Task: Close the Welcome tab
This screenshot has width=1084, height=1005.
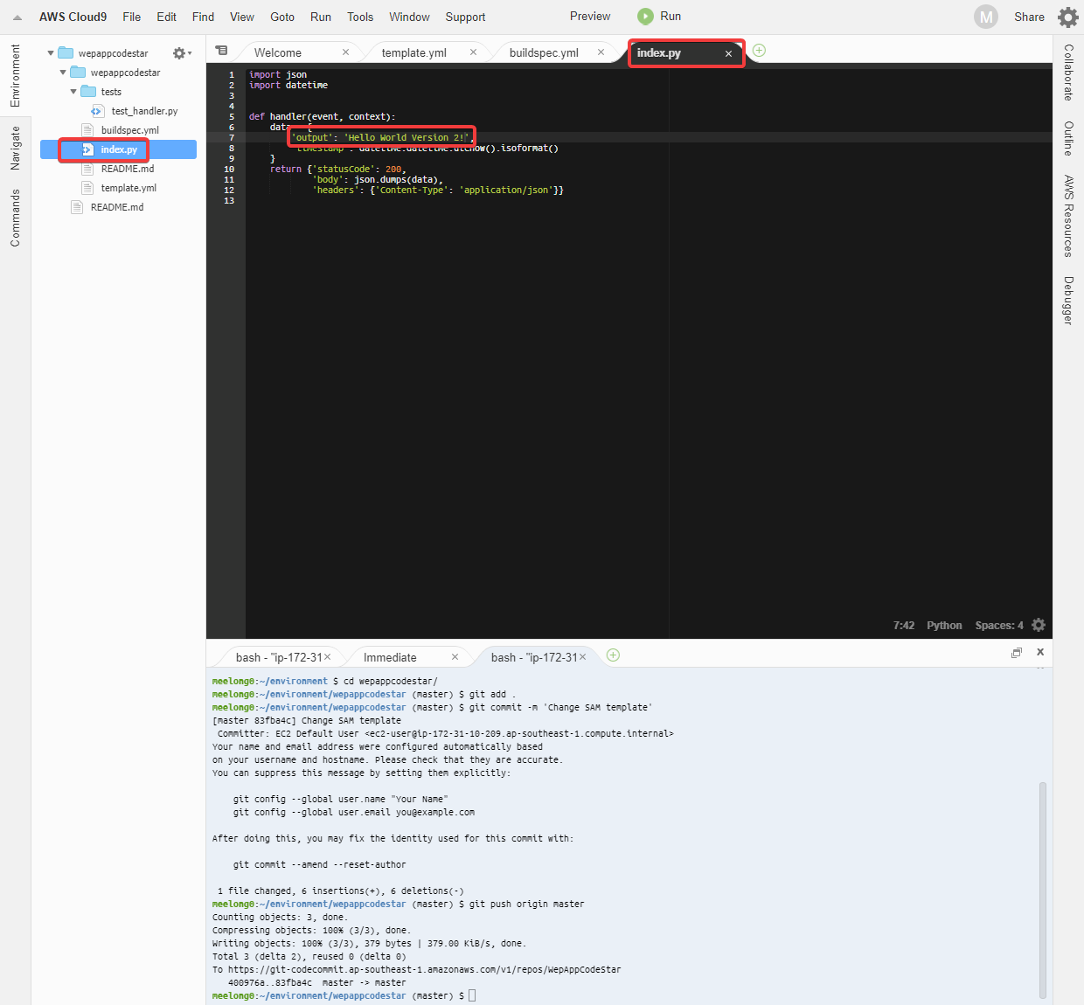Action: [x=345, y=52]
